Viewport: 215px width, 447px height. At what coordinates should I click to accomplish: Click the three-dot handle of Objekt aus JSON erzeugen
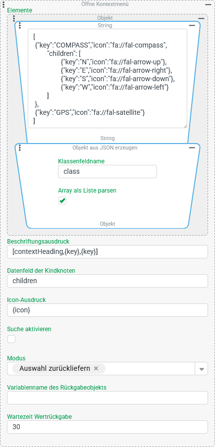pos(20,148)
